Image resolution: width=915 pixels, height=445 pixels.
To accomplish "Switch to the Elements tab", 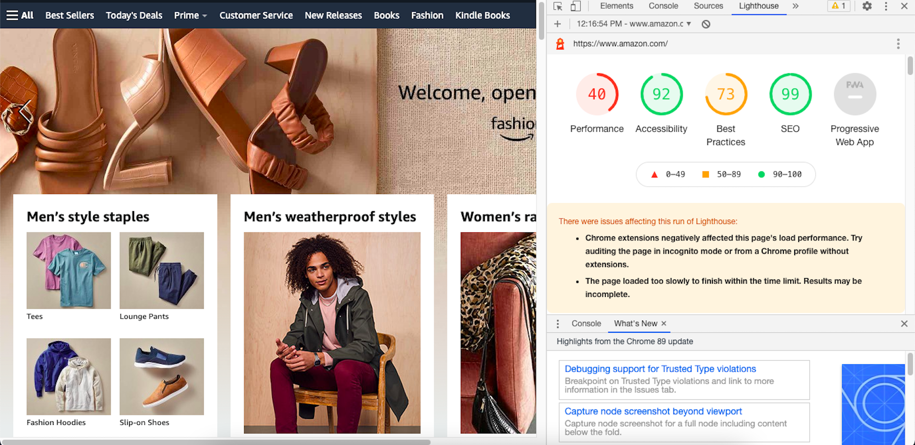I will pos(617,6).
